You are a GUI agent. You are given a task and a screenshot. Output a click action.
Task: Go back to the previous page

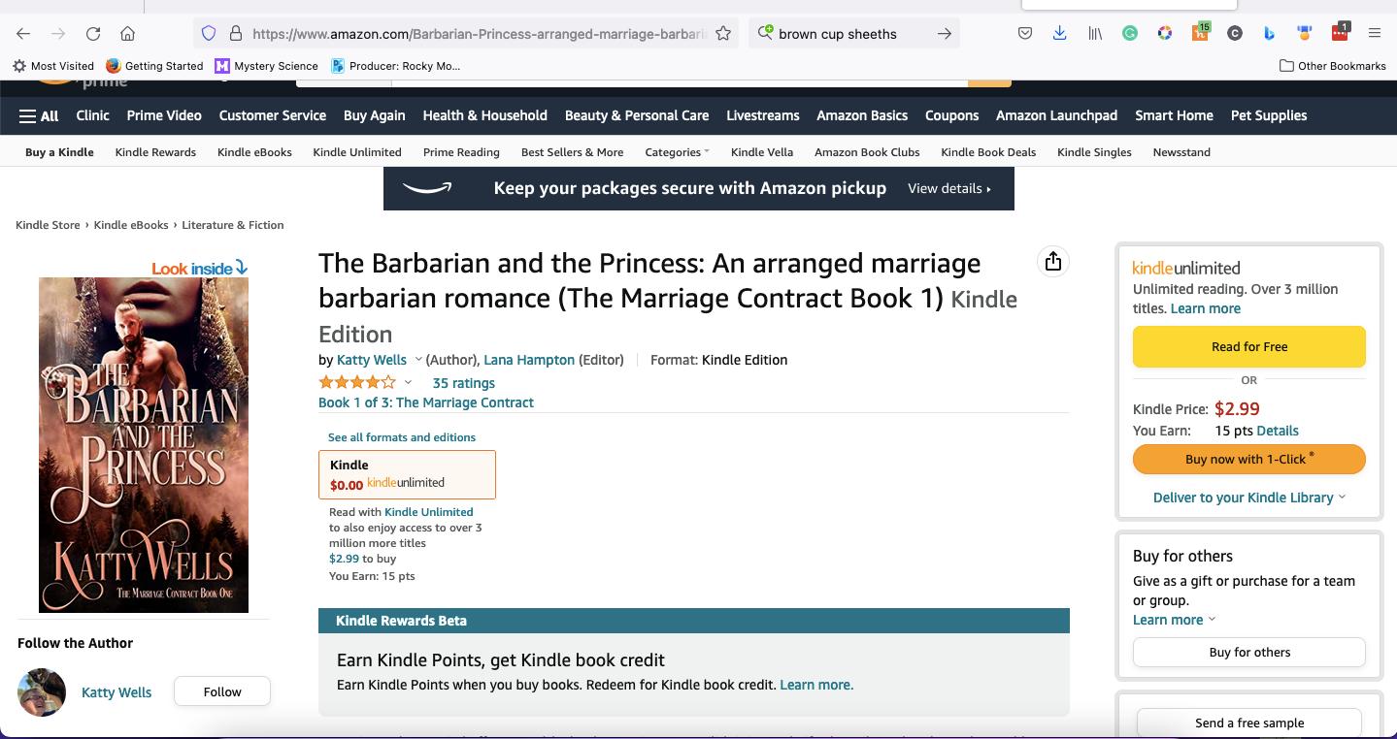click(x=23, y=33)
